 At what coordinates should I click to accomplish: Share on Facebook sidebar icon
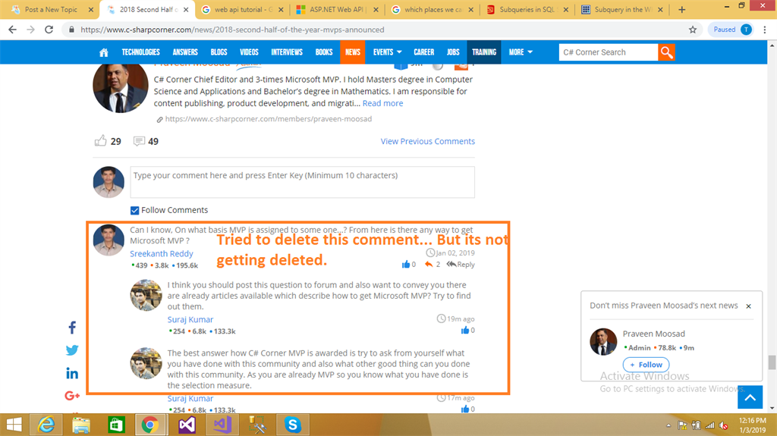coord(72,328)
